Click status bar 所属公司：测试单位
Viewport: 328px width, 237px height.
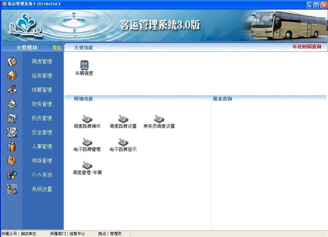19,234
